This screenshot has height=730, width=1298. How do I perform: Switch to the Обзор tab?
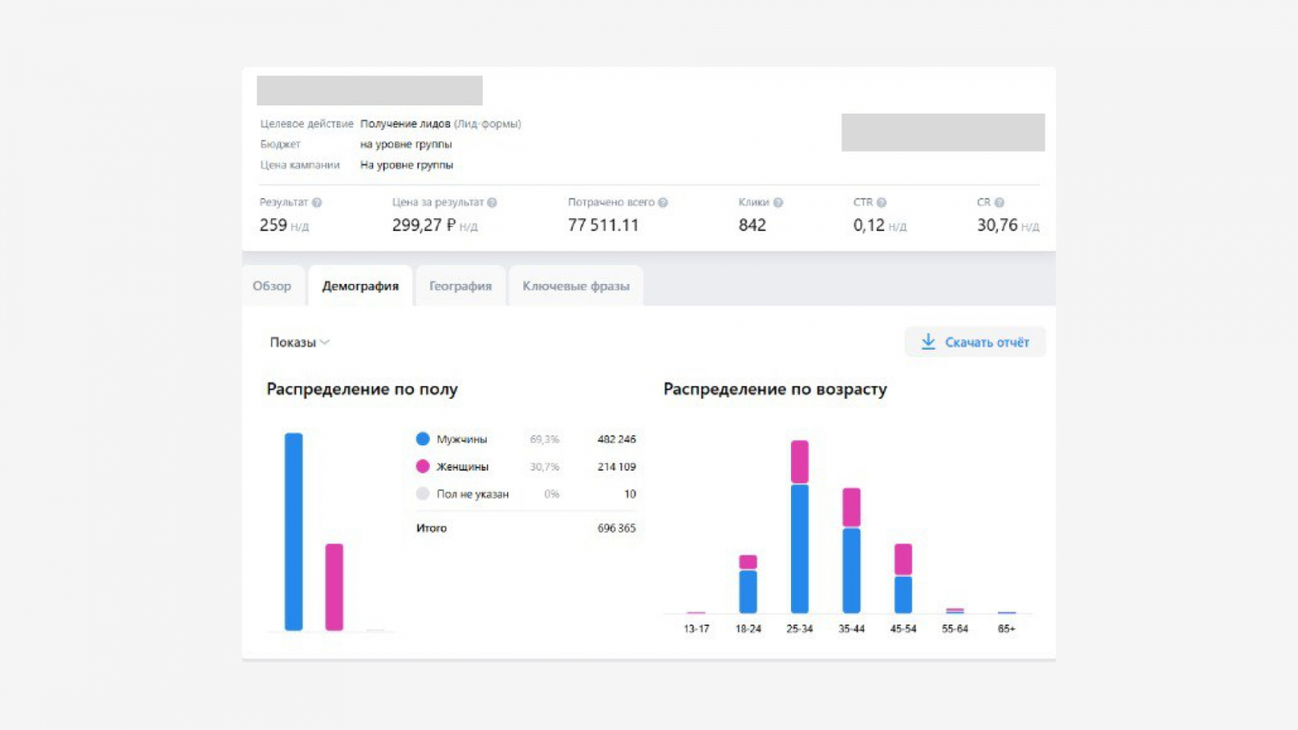click(x=272, y=286)
